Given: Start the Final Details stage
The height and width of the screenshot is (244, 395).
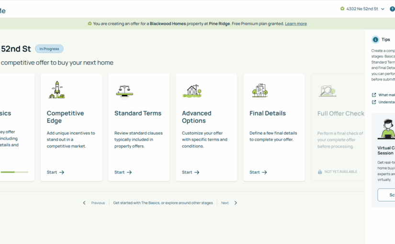Looking at the screenshot, I should pos(258,172).
